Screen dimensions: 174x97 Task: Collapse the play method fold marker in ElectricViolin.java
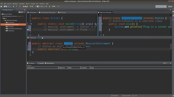coord(102,24)
